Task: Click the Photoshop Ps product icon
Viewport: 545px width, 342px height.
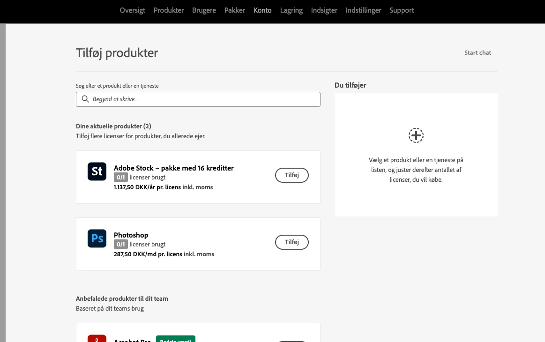Action: pos(97,238)
